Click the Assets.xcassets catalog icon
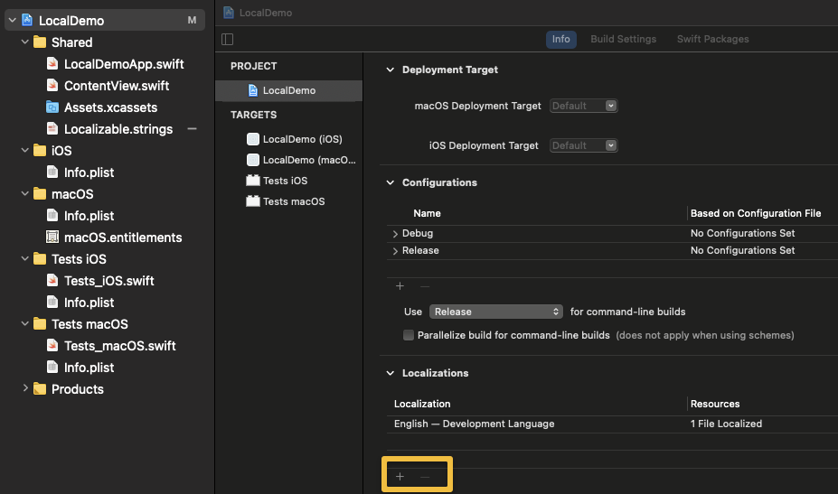The width and height of the screenshot is (838, 494). tap(53, 107)
